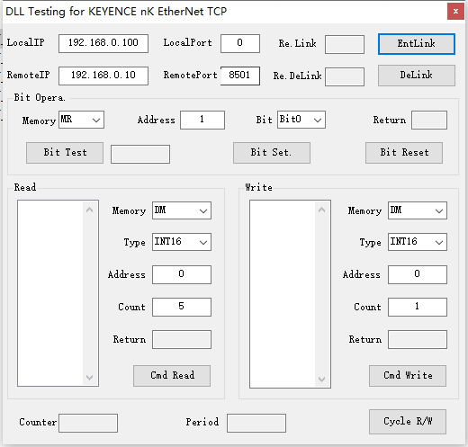Run the Cmd Write command
This screenshot has height=447, width=468.
pyautogui.click(x=408, y=375)
